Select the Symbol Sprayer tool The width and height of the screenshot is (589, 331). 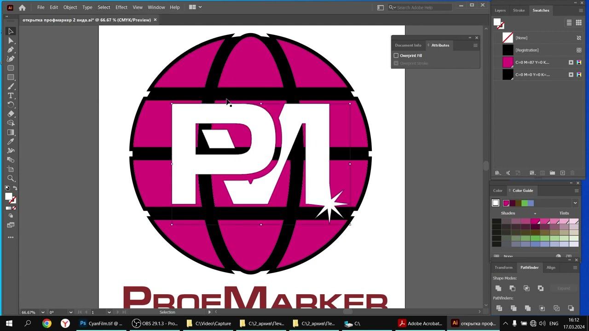point(11,151)
